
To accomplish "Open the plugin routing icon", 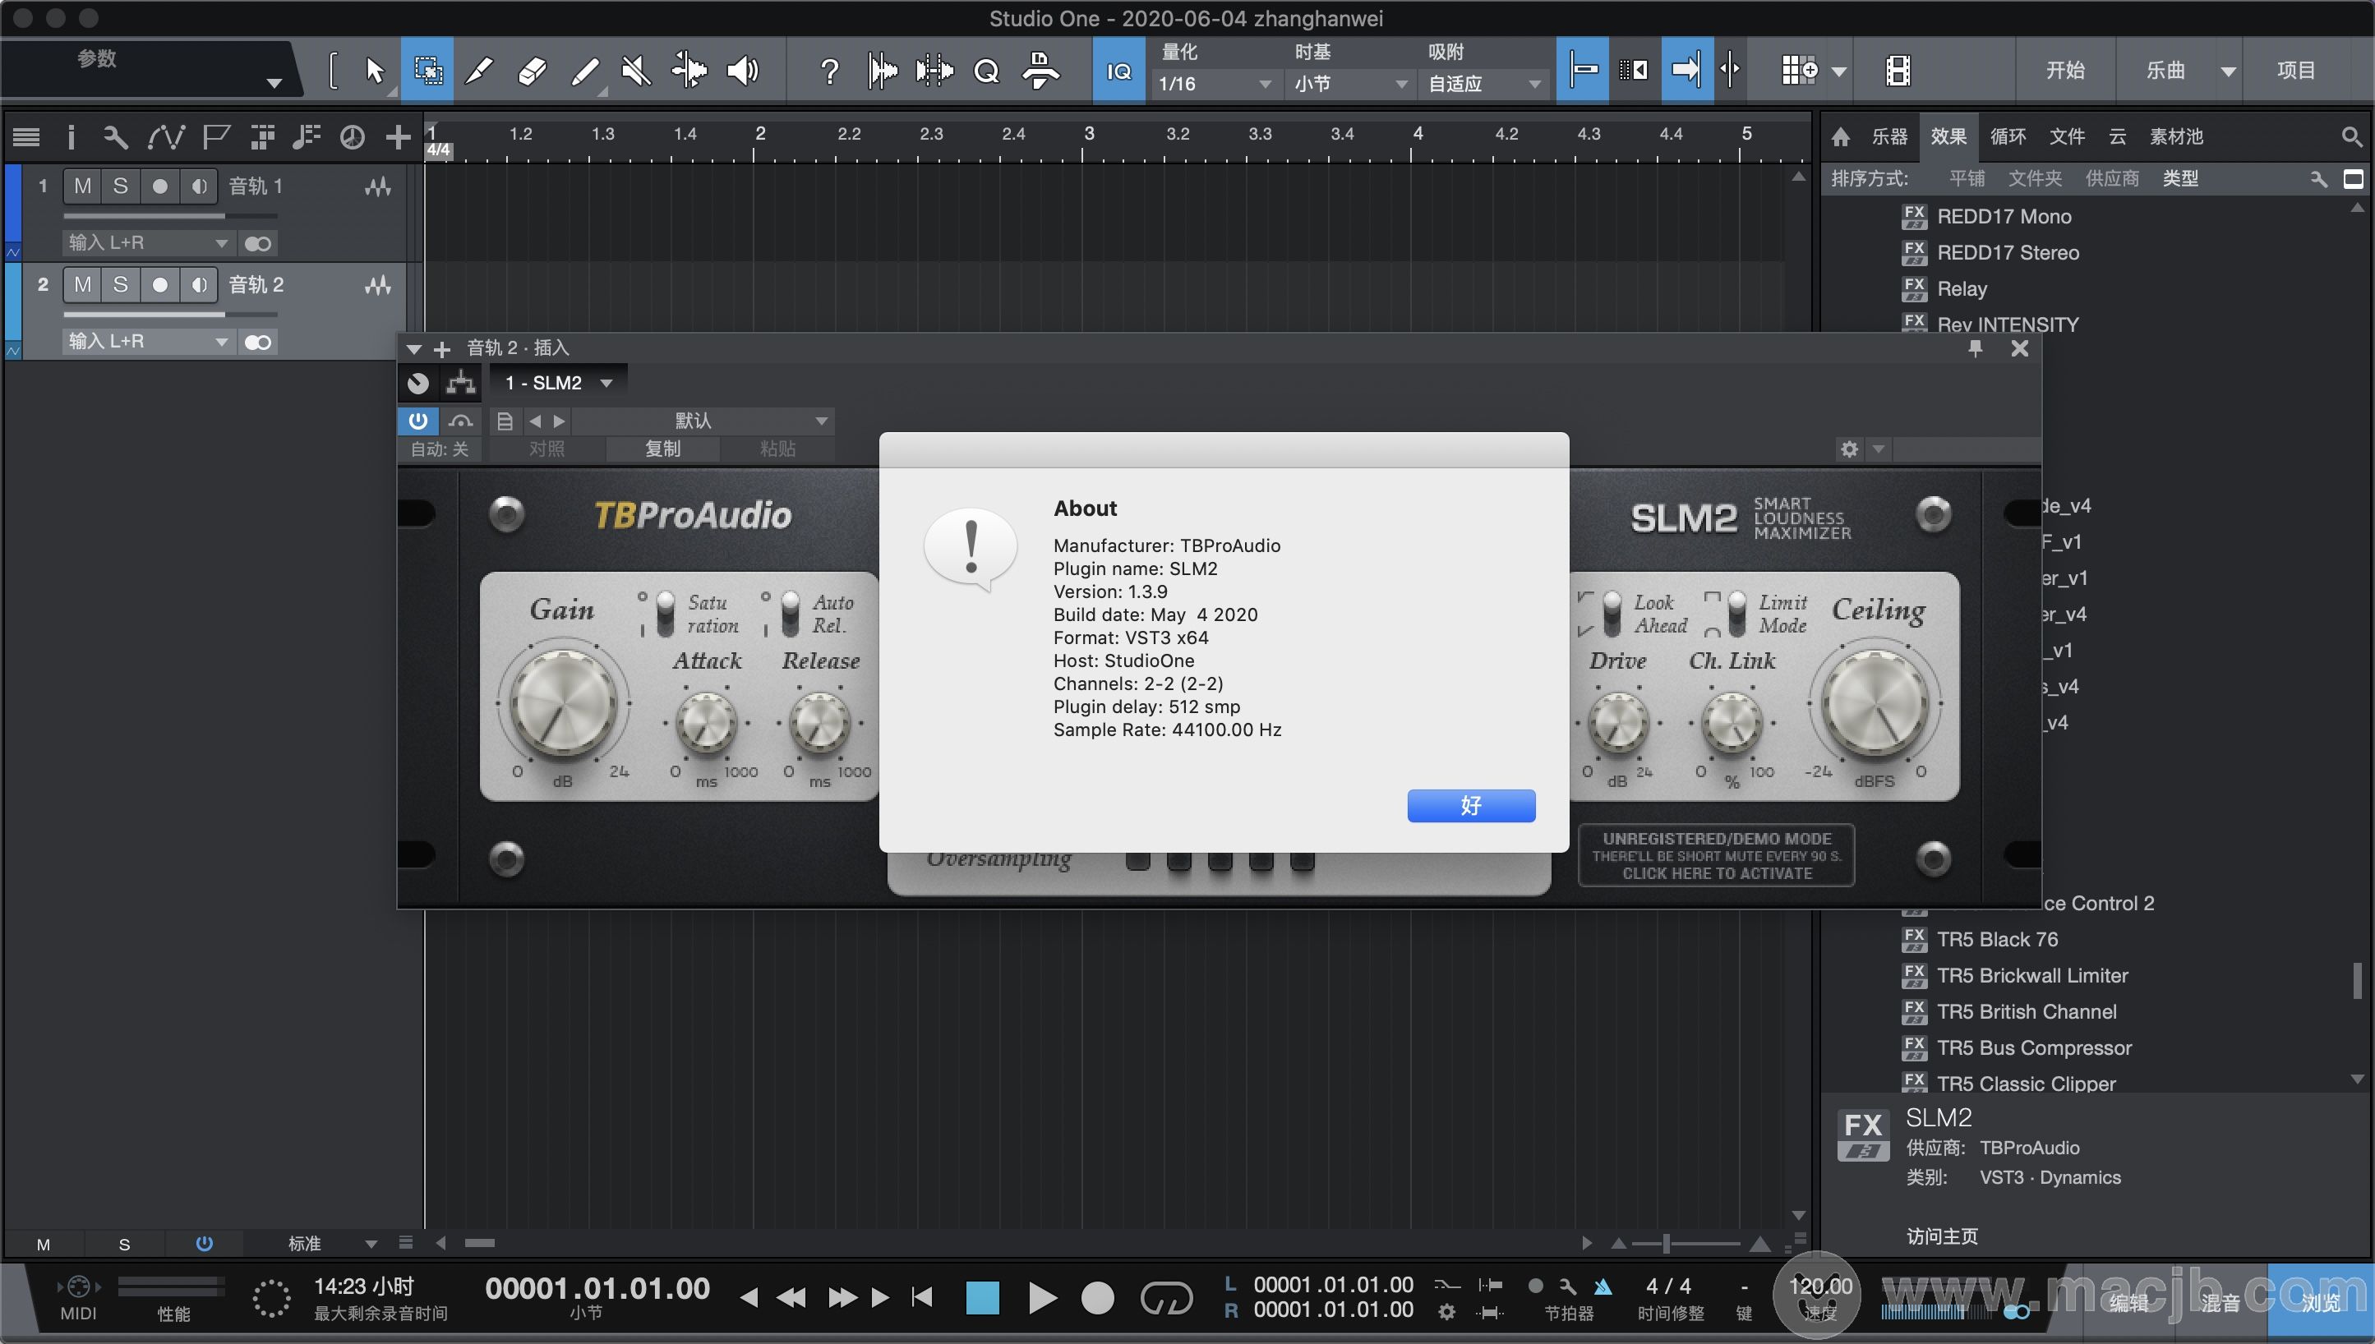I will click(x=460, y=382).
